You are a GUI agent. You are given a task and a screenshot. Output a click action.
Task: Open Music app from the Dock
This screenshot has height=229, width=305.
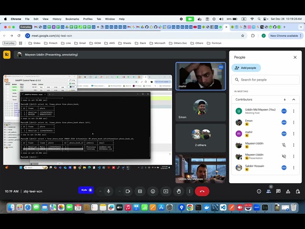point(128,208)
